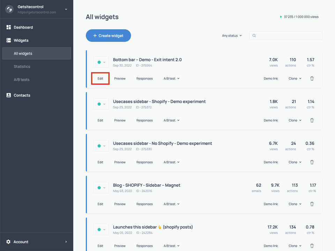Toggle status of the Bottom bar Exit intent widget
335x251 pixels.
100,62
